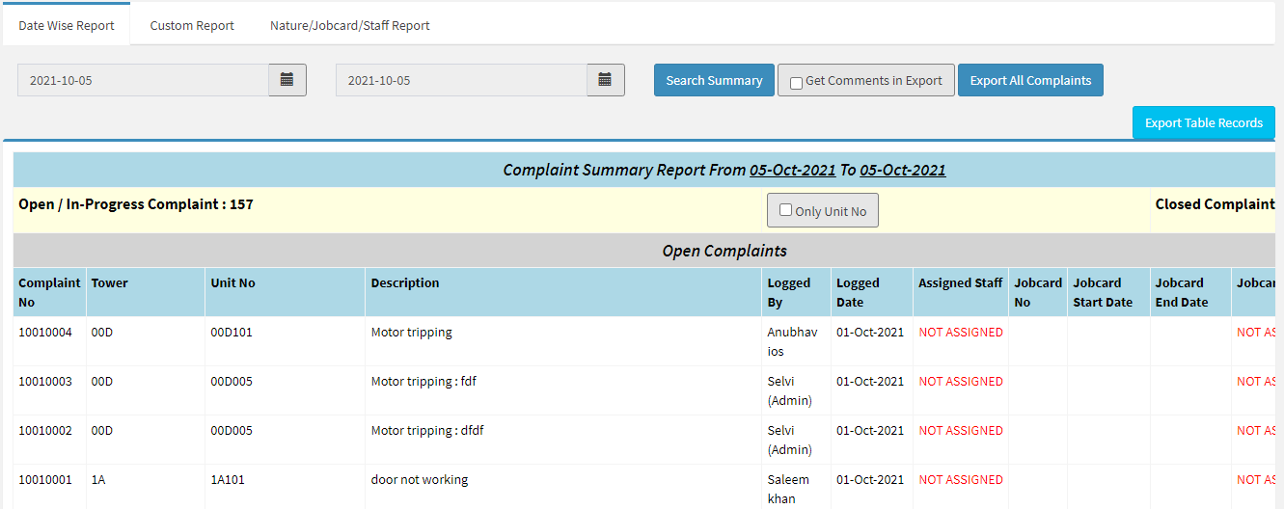1284x509 pixels.
Task: Click Export All Complaints button
Action: pos(1030,80)
